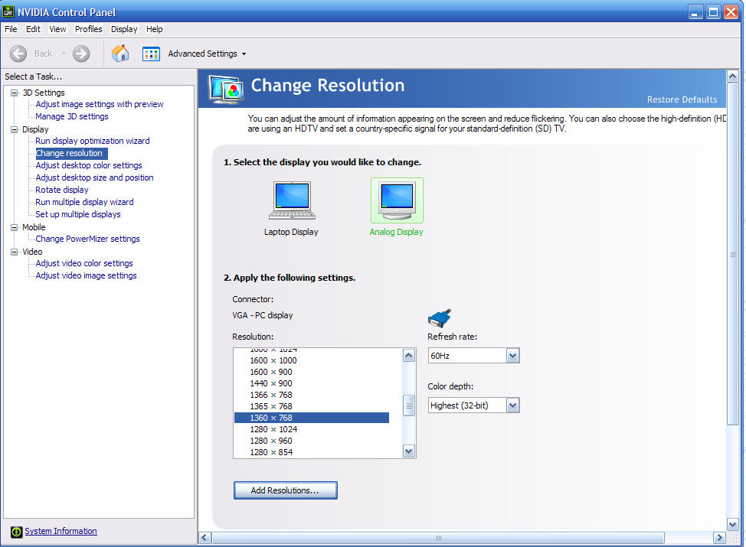Open the Rotate display task
The width and height of the screenshot is (746, 547).
point(62,190)
